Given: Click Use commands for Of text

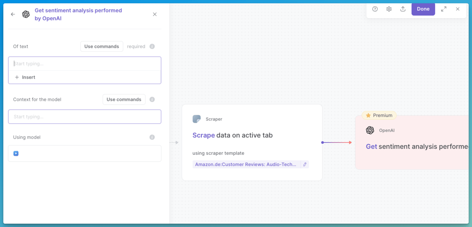Looking at the screenshot, I should point(102,46).
